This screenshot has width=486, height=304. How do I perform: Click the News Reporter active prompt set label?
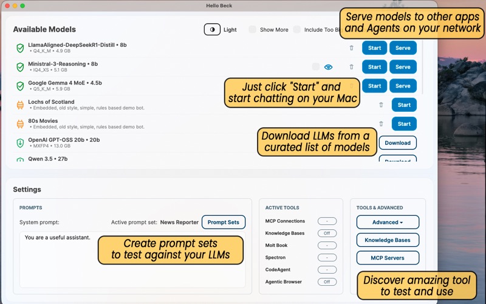pos(179,222)
